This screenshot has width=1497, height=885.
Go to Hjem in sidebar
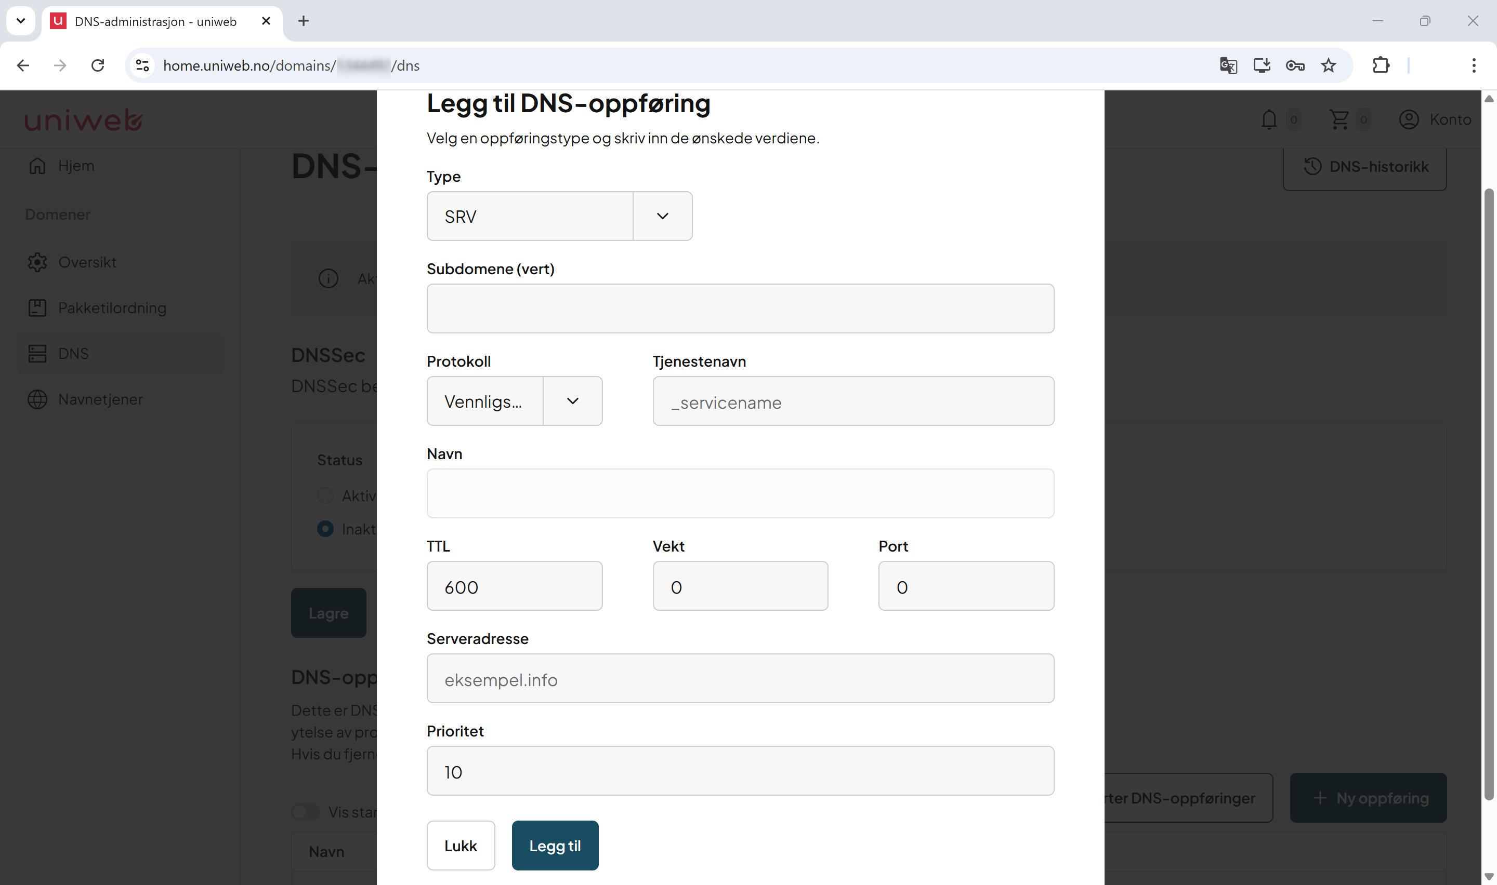coord(76,165)
